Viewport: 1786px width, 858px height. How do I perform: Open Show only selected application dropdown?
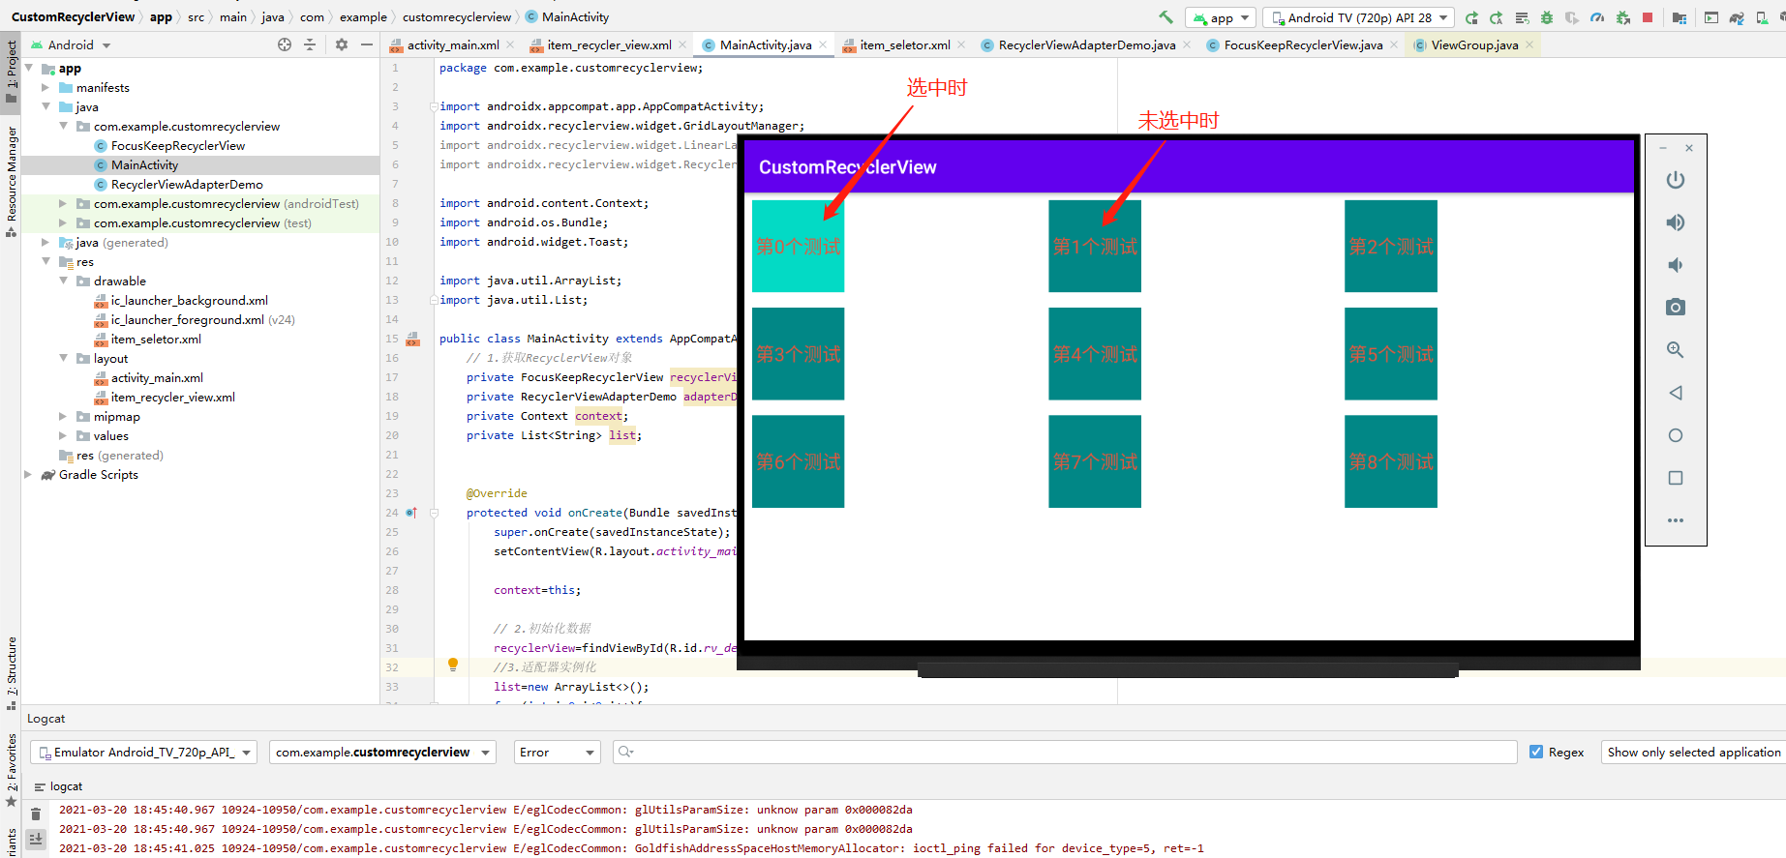click(1693, 753)
